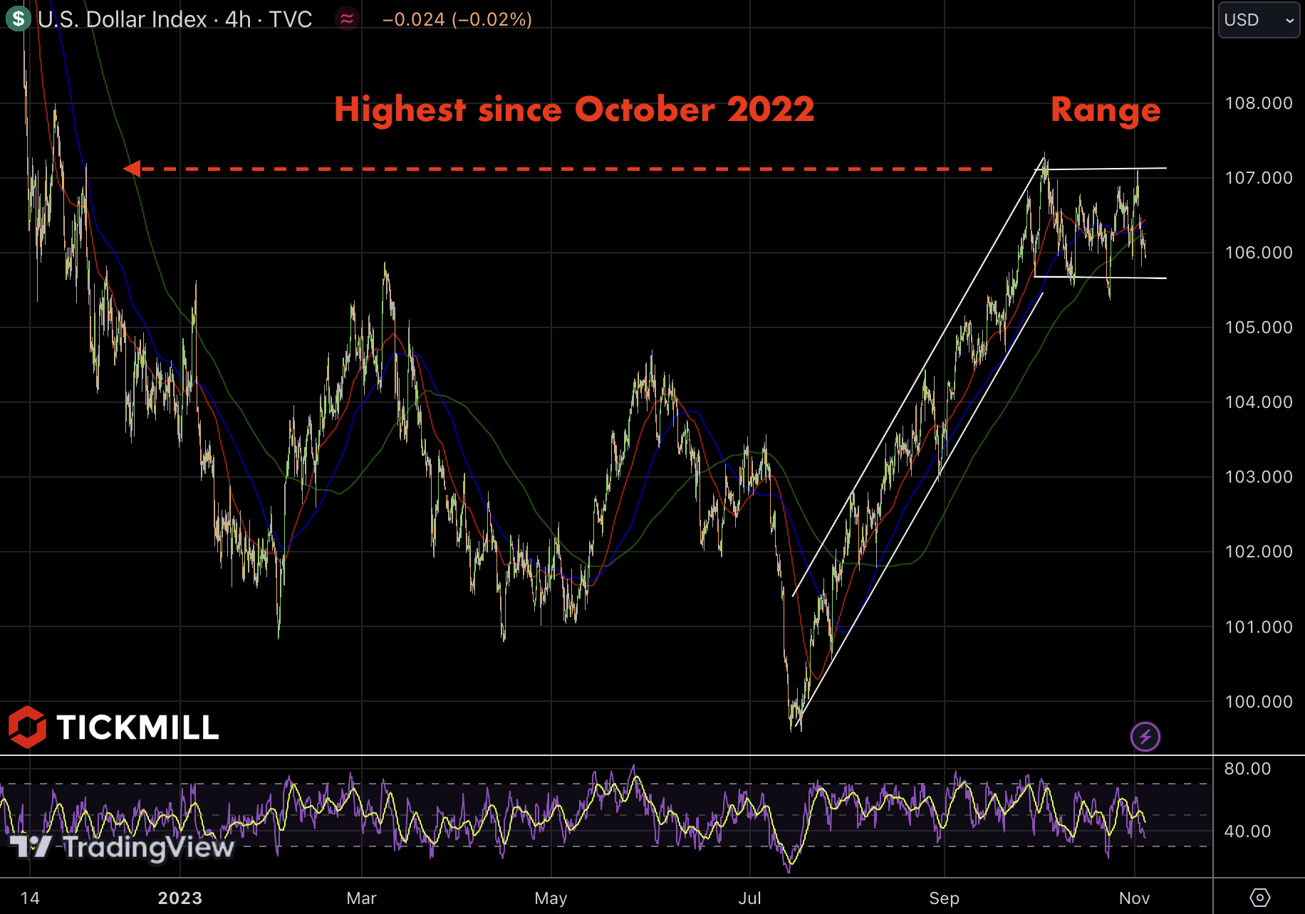Click the 108.000 price axis label

[x=1259, y=103]
